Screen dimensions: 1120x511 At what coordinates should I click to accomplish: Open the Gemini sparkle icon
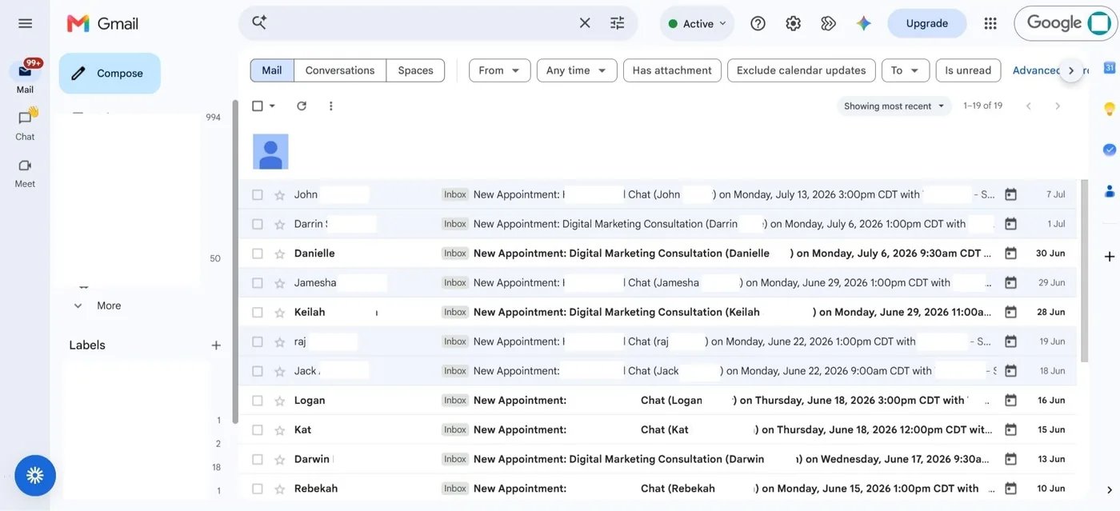click(863, 23)
